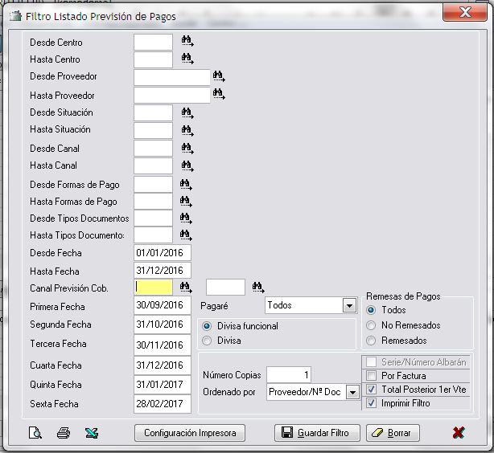The height and width of the screenshot is (453, 494).
Task: Toggle Total Posterior 1er Vte checkbox
Action: 371,390
